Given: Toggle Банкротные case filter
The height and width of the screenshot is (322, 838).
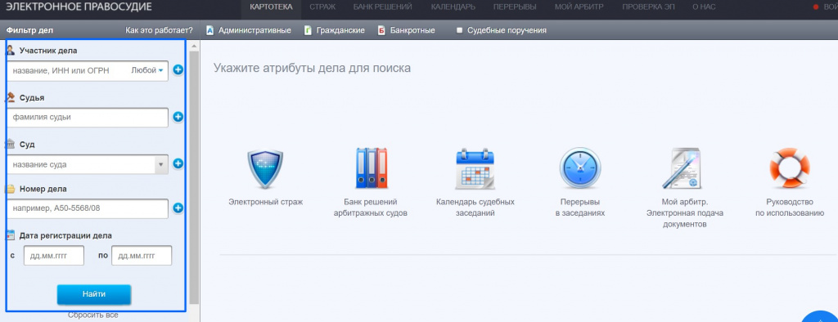Looking at the screenshot, I should tap(406, 30).
